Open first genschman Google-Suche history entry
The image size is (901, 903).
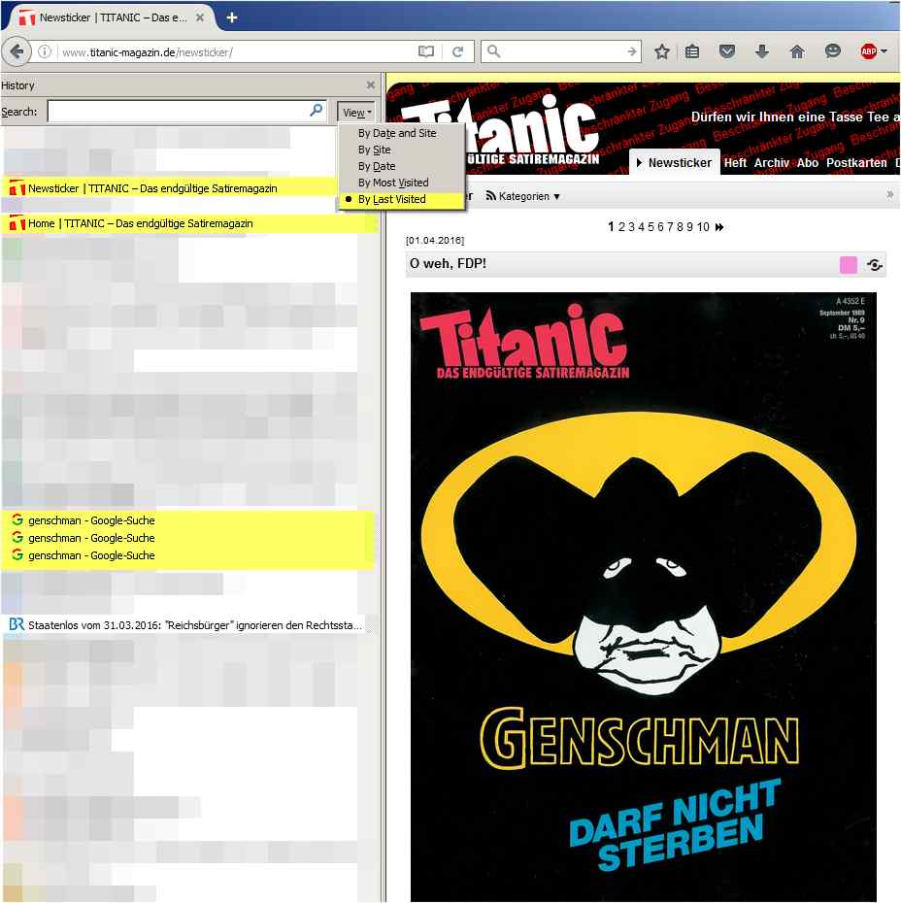click(187, 520)
